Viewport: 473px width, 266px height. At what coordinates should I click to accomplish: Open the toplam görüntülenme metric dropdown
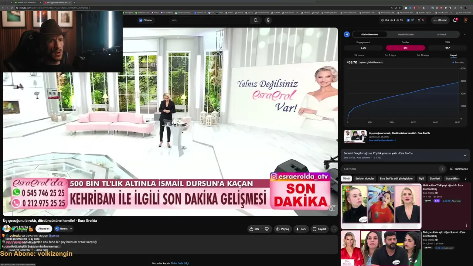click(x=371, y=62)
